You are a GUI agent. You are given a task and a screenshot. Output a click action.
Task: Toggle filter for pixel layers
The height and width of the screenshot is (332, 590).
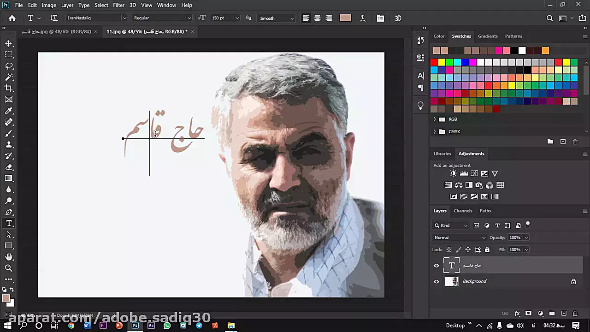tap(477, 225)
